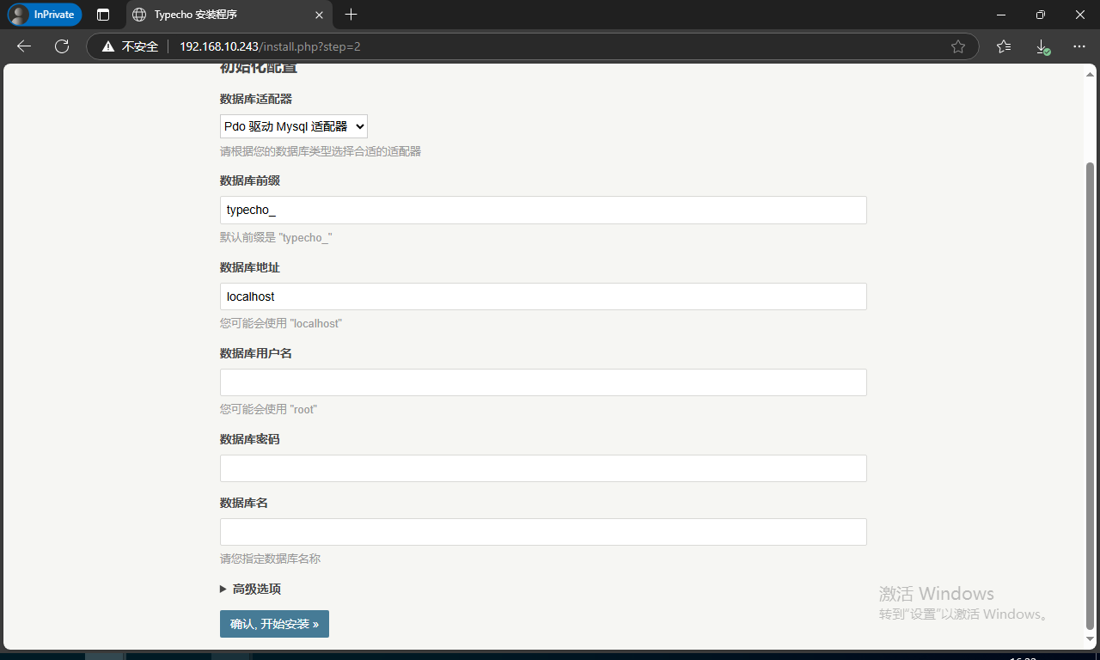The image size is (1100, 660).
Task: Click the browser back arrow
Action: tap(24, 46)
